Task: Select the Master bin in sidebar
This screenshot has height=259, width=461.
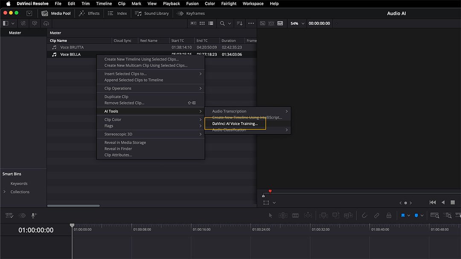Action: click(15, 32)
